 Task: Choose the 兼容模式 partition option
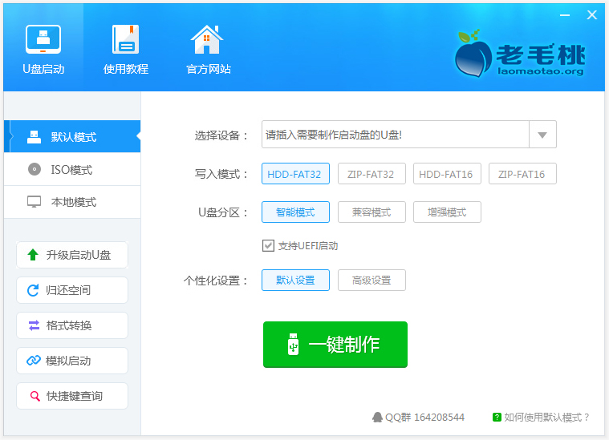point(371,212)
